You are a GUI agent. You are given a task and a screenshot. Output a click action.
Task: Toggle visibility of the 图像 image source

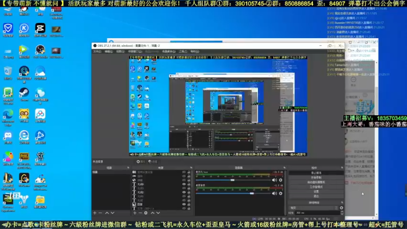click(x=184, y=205)
